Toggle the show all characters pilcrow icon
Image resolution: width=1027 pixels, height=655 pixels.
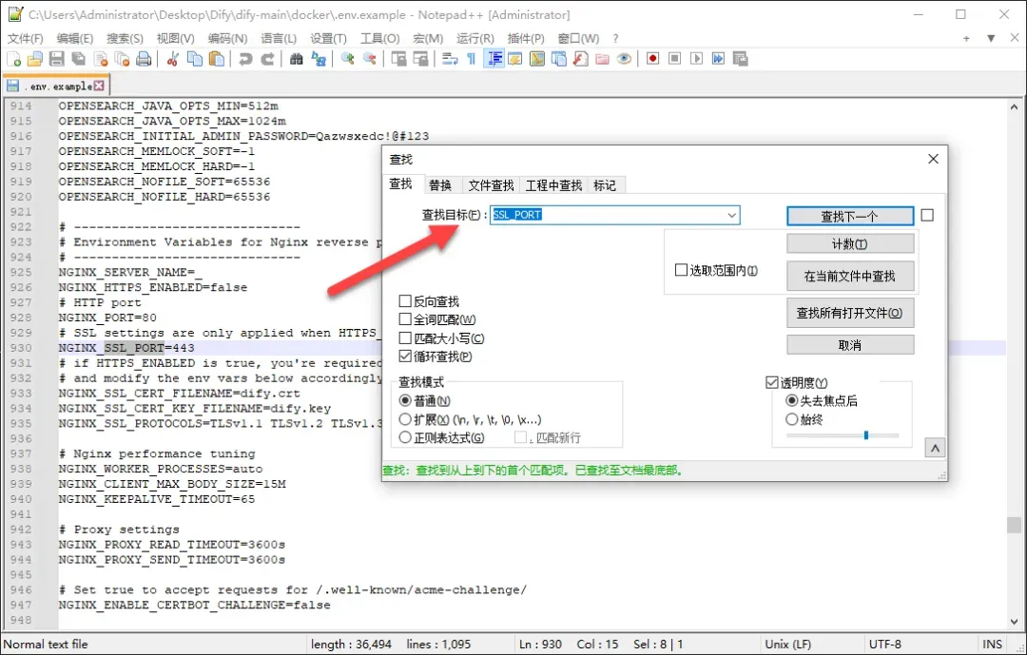471,59
